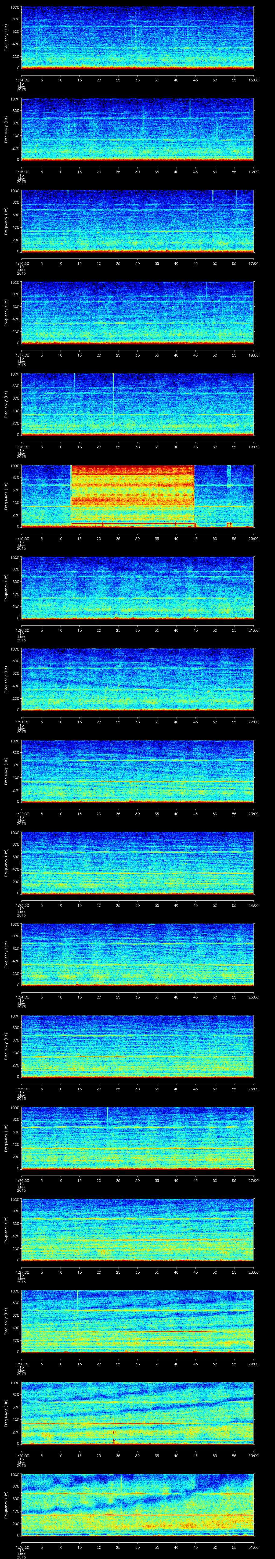Viewport: 275px width, 1559px height.
Task: Click the 1:29:00 start time label
Action: [x=22, y=1456]
